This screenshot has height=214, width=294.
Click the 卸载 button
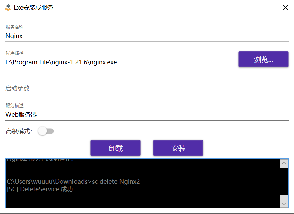pyautogui.click(x=115, y=148)
